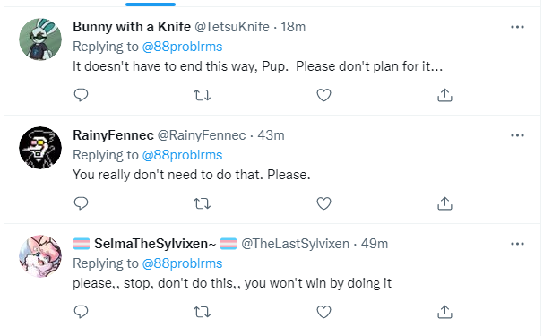Reply to Bunny with a Knife's tweet
552x336 pixels.
(x=81, y=95)
